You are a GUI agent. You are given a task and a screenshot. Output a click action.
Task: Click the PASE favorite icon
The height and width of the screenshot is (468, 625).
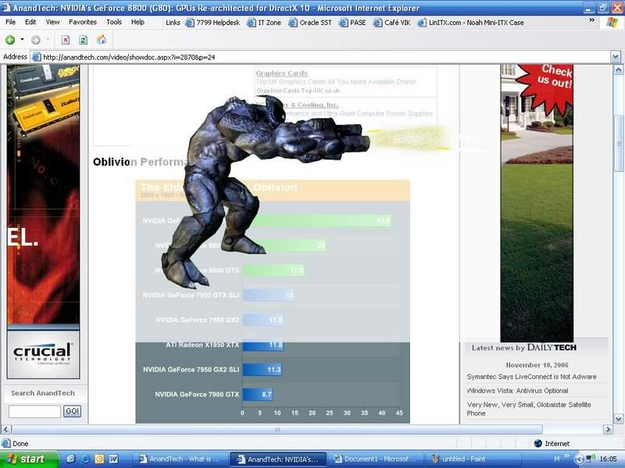(x=343, y=23)
